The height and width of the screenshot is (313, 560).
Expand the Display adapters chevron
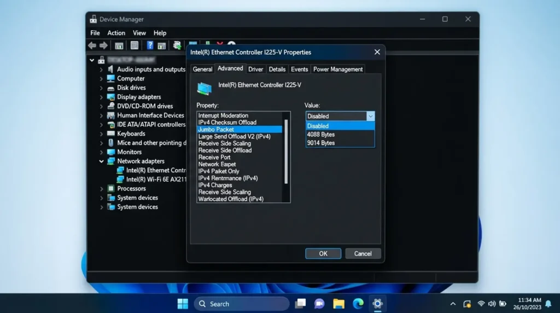[101, 97]
